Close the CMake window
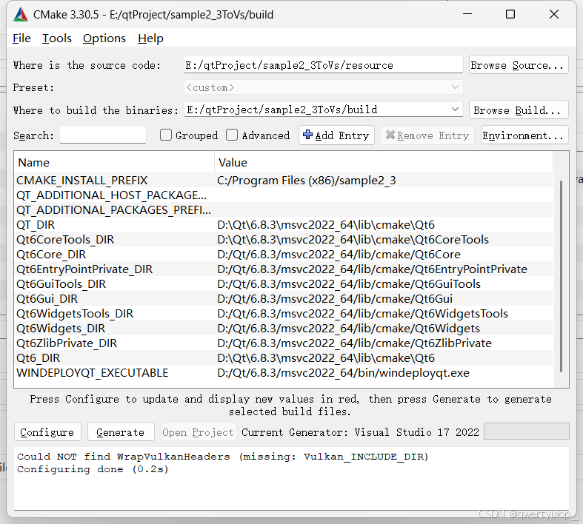 click(x=554, y=14)
